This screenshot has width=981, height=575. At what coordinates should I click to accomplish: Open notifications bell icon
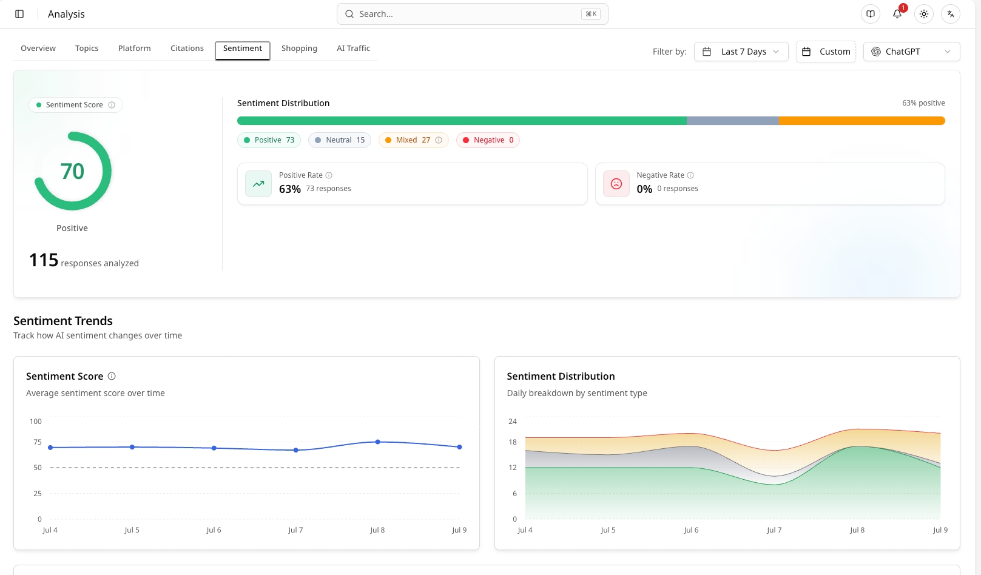(x=897, y=14)
